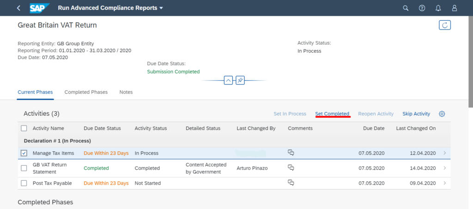The image size is (473, 209).
Task: Click the GB VAT Return Statement name
Action: click(50, 168)
